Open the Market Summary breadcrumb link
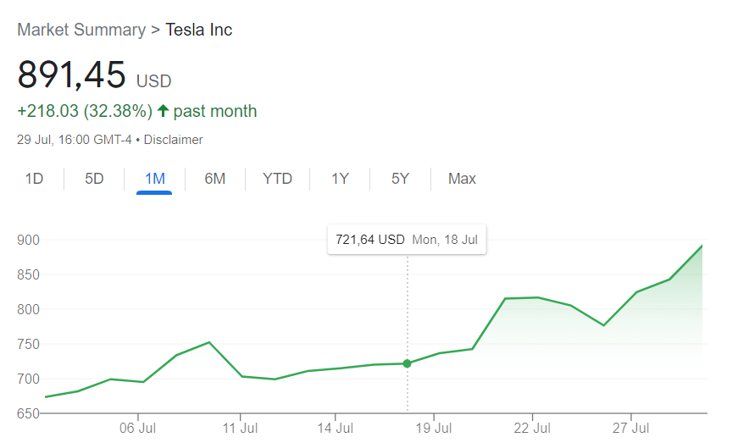The height and width of the screenshot is (443, 749). pyautogui.click(x=81, y=30)
